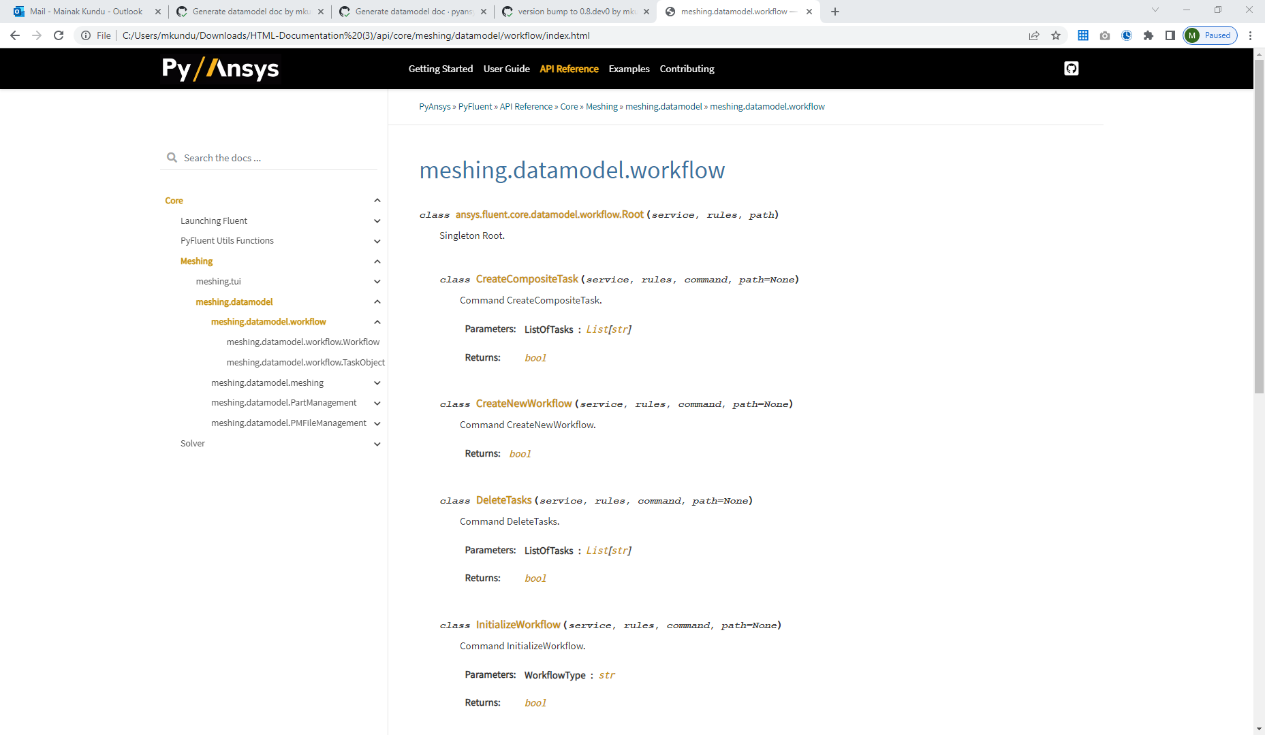Click the camera screenshot extension icon
This screenshot has width=1265, height=735.
click(x=1105, y=35)
